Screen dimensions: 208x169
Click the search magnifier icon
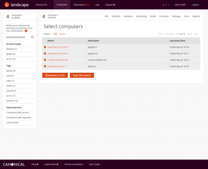tap(32, 37)
